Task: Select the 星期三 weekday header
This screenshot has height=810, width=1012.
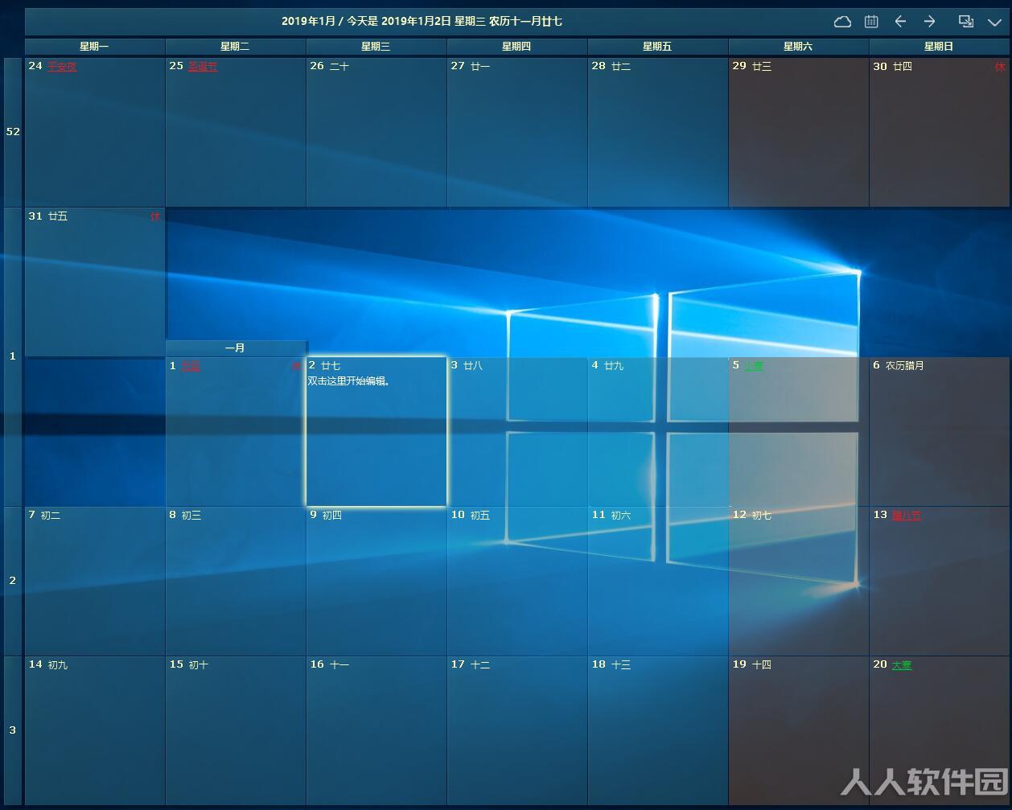Action: [376, 47]
